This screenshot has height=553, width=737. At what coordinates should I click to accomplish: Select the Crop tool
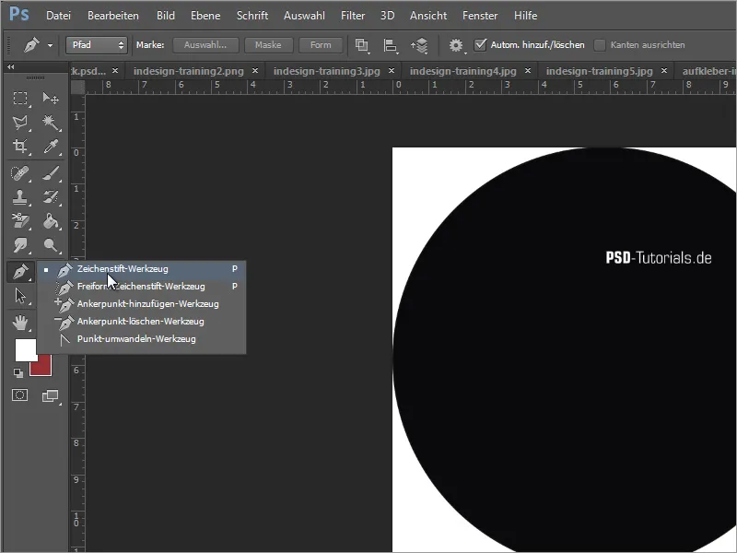(x=19, y=147)
